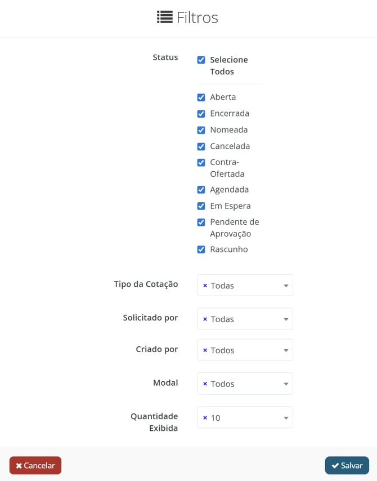
Task: Uncheck the Agendada status
Action: tap(201, 190)
